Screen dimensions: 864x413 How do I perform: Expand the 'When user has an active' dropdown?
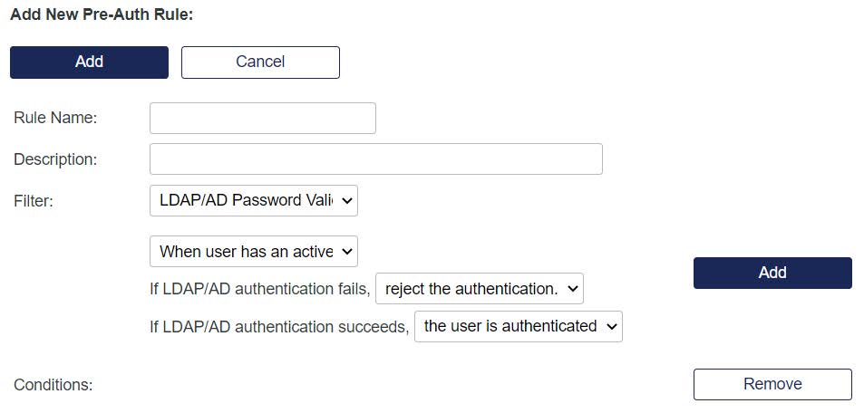click(x=253, y=252)
